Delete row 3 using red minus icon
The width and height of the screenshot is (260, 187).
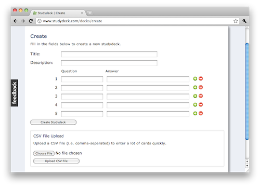point(201,96)
